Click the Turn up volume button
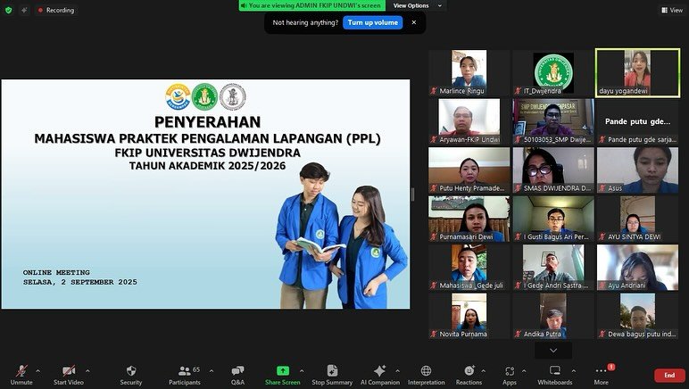 tap(372, 22)
